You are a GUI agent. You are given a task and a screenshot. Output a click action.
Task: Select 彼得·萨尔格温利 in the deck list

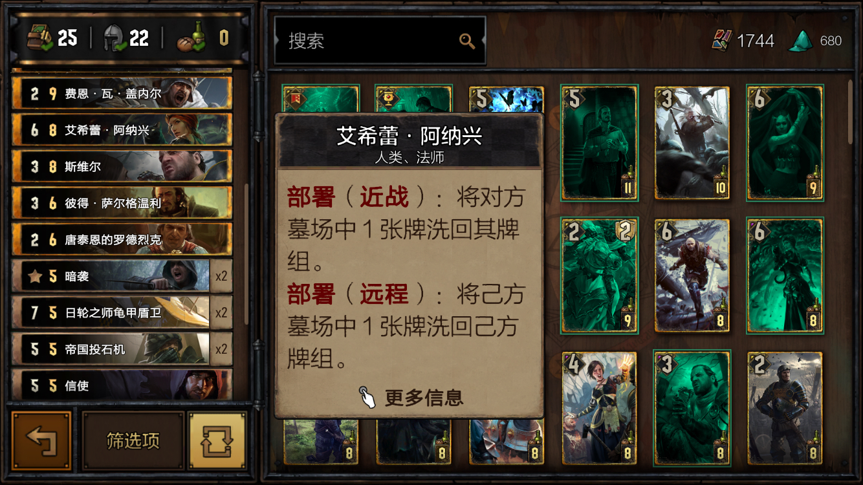click(122, 203)
